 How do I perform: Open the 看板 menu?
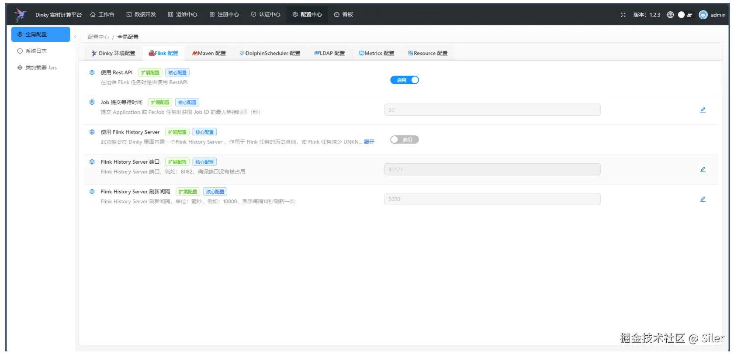(x=343, y=14)
